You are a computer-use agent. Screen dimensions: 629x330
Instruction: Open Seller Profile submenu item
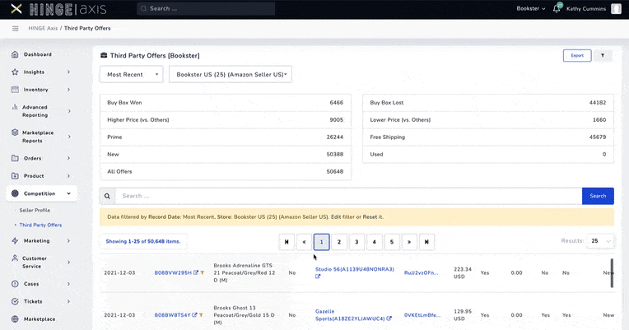(x=35, y=210)
